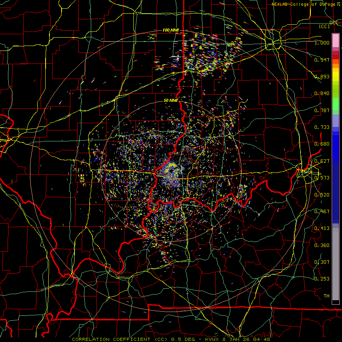Select the 0.573 value on the color scale
Screen dimensions: 342x342
[x=322, y=178]
